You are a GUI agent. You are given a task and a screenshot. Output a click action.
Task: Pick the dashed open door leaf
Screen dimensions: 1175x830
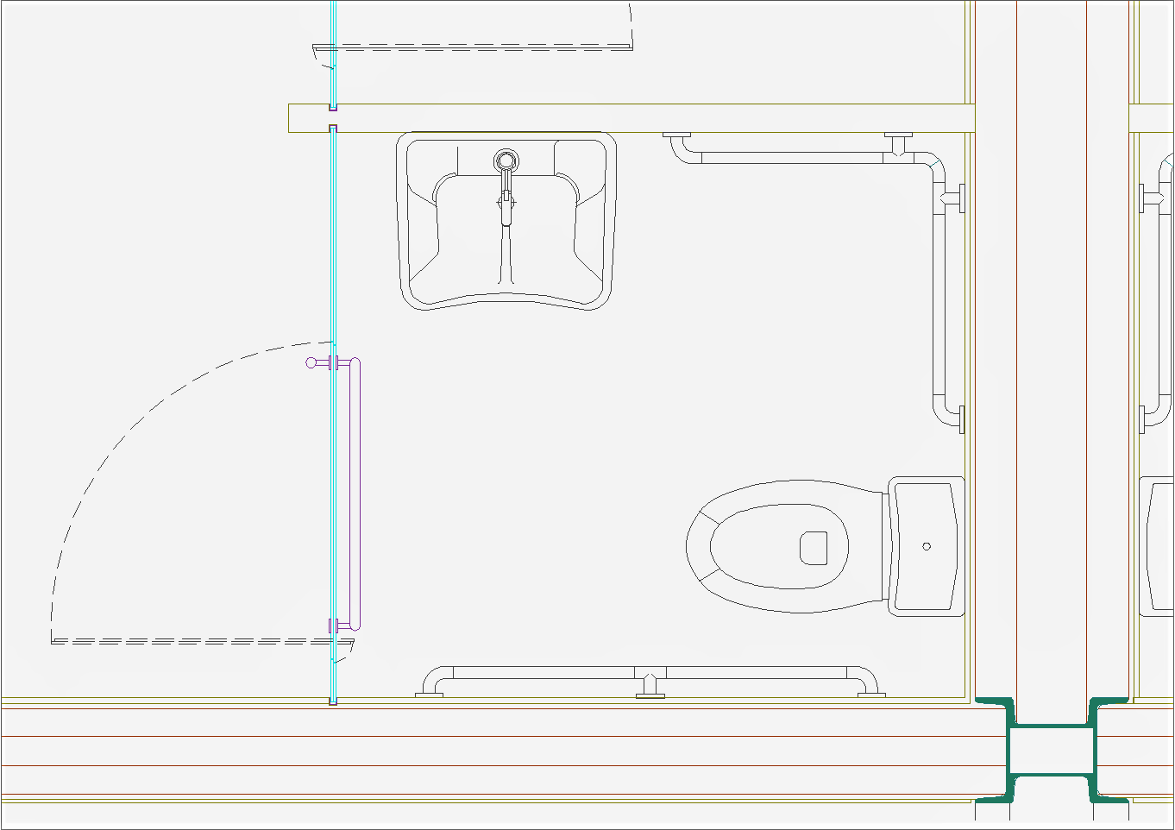(x=190, y=642)
